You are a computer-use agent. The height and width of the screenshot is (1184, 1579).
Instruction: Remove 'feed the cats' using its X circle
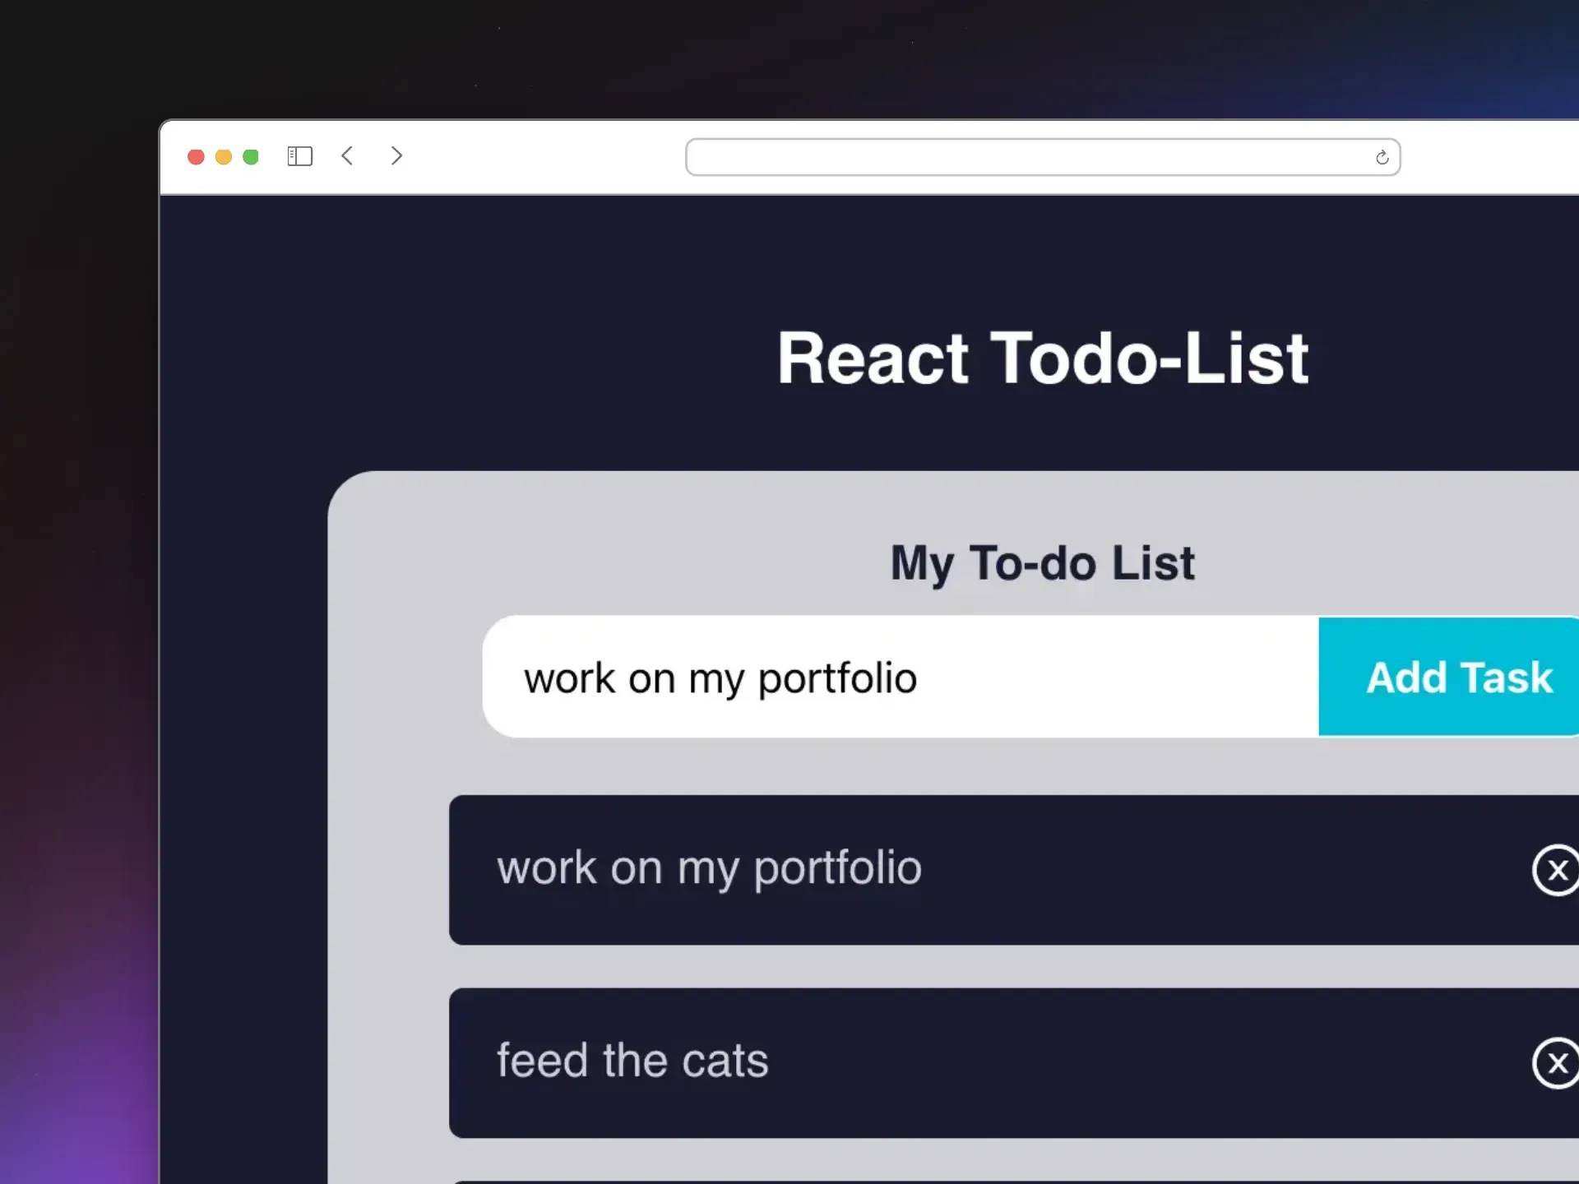(1557, 1064)
